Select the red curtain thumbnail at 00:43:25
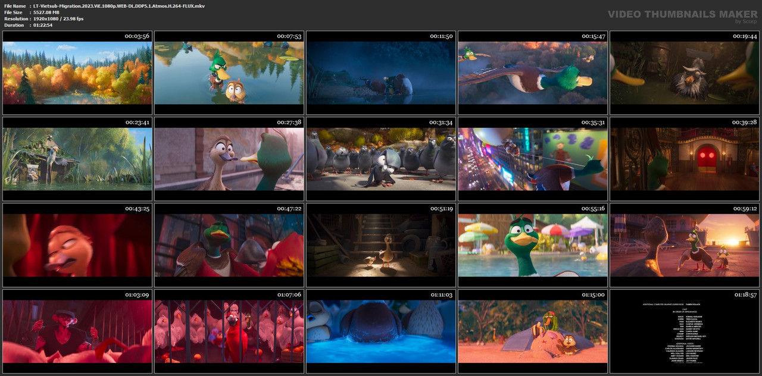 point(77,245)
